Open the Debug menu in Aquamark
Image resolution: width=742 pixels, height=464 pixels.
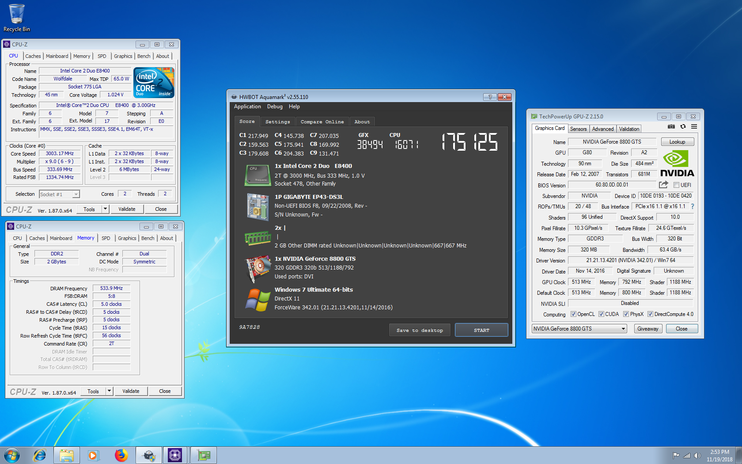(x=275, y=106)
